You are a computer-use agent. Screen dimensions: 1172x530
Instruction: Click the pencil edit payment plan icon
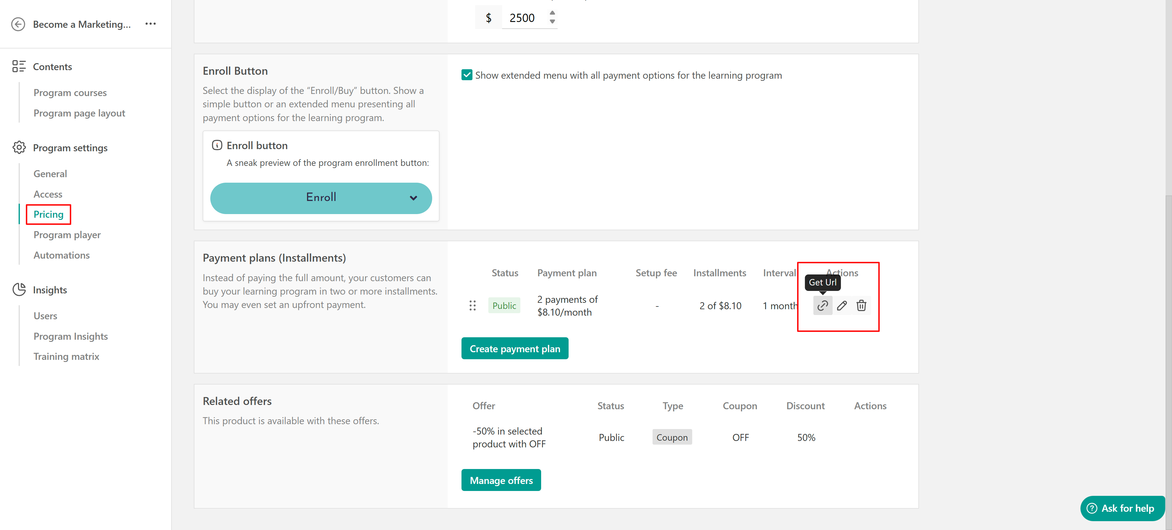pyautogui.click(x=842, y=306)
